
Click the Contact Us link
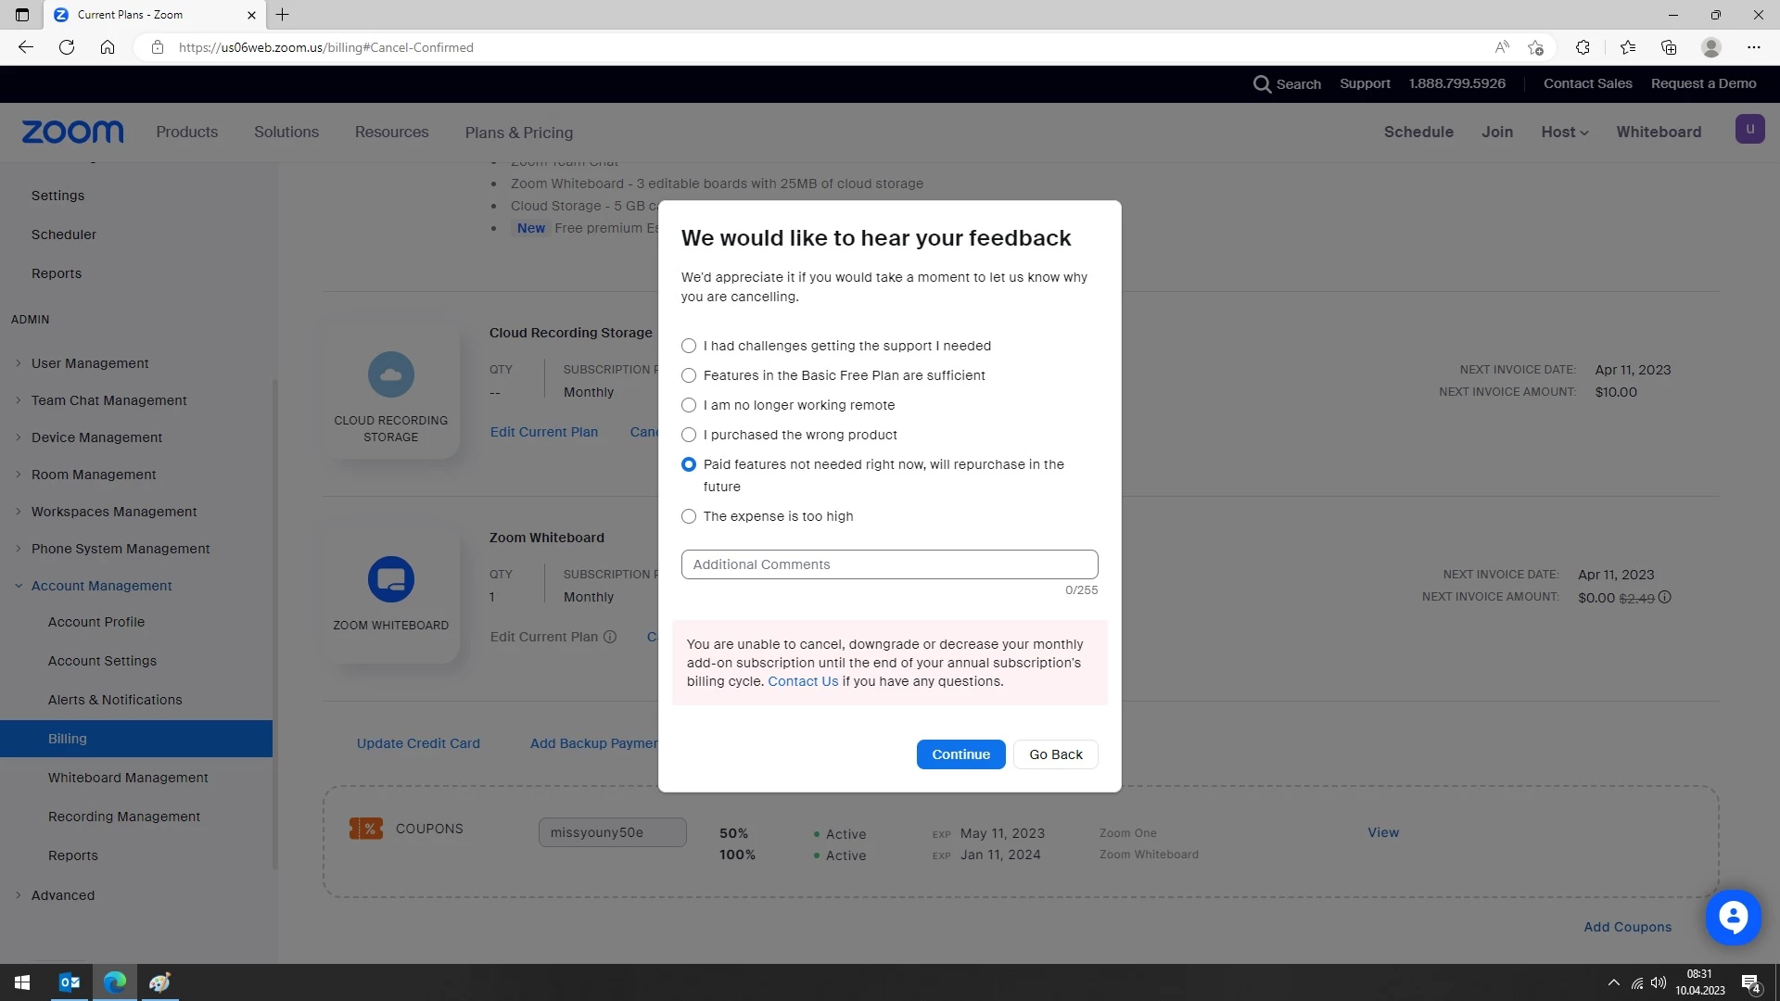[802, 681]
